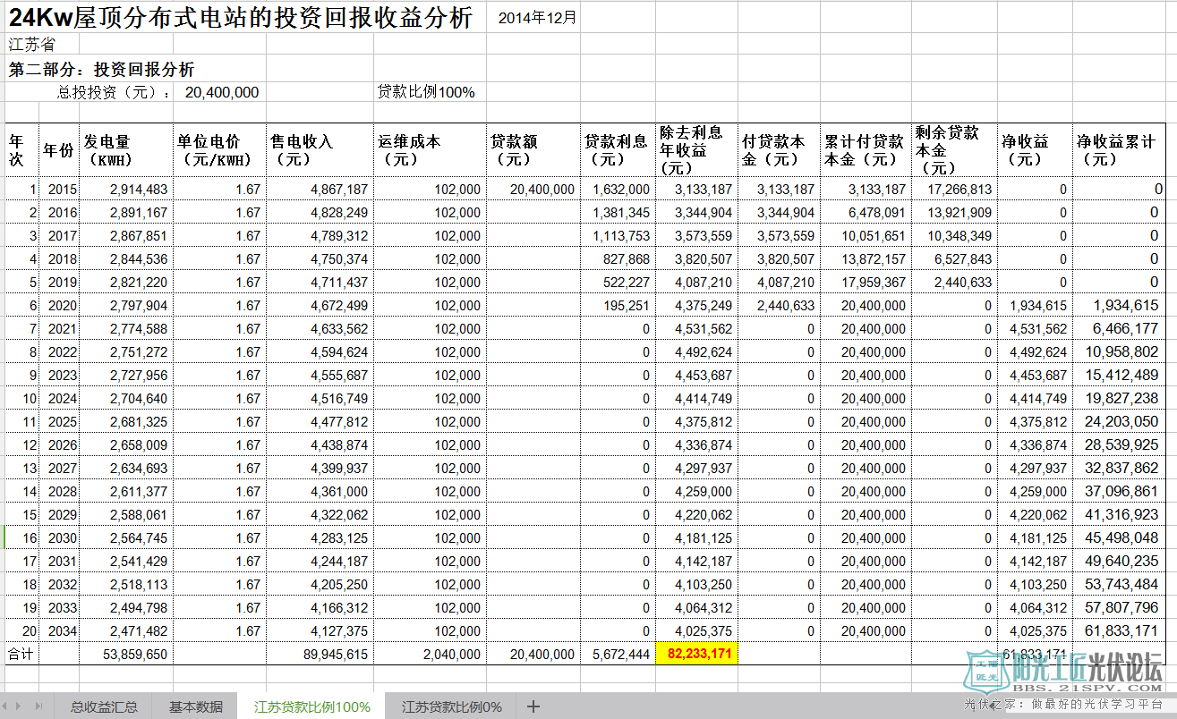This screenshot has height=719, width=1177.
Task: Select the 江苏贷款比例100% sheet tab
Action: point(311,706)
